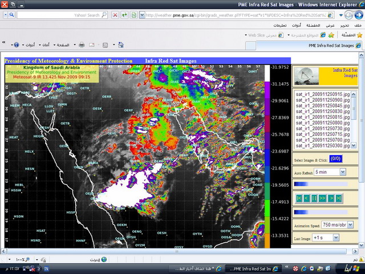The width and height of the screenshot is (365, 274).
Task: Open the address bar history dropdown
Action: pos(142,15)
